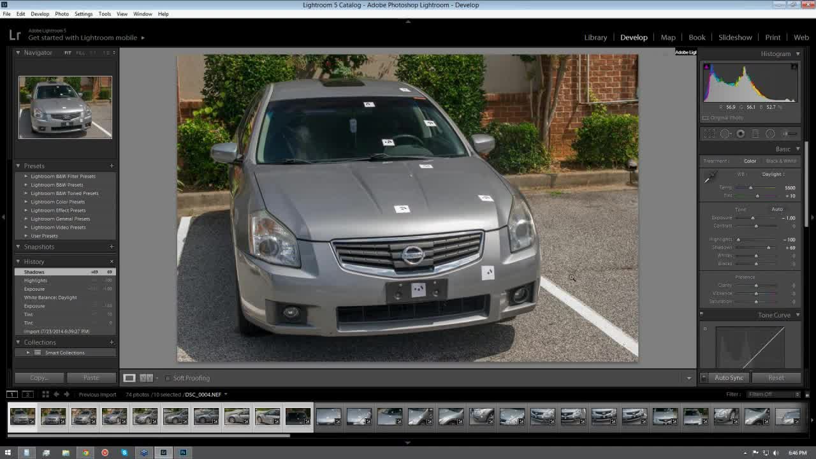Toggle the Develop panel switch beside Auto Sync
Viewport: 816px width, 459px height.
tap(704, 378)
